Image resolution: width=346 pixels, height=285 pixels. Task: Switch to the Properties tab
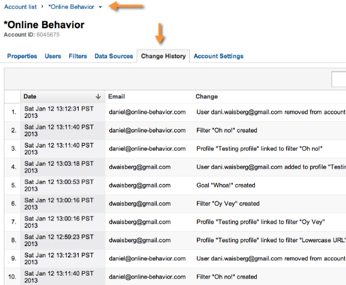pyautogui.click(x=22, y=56)
